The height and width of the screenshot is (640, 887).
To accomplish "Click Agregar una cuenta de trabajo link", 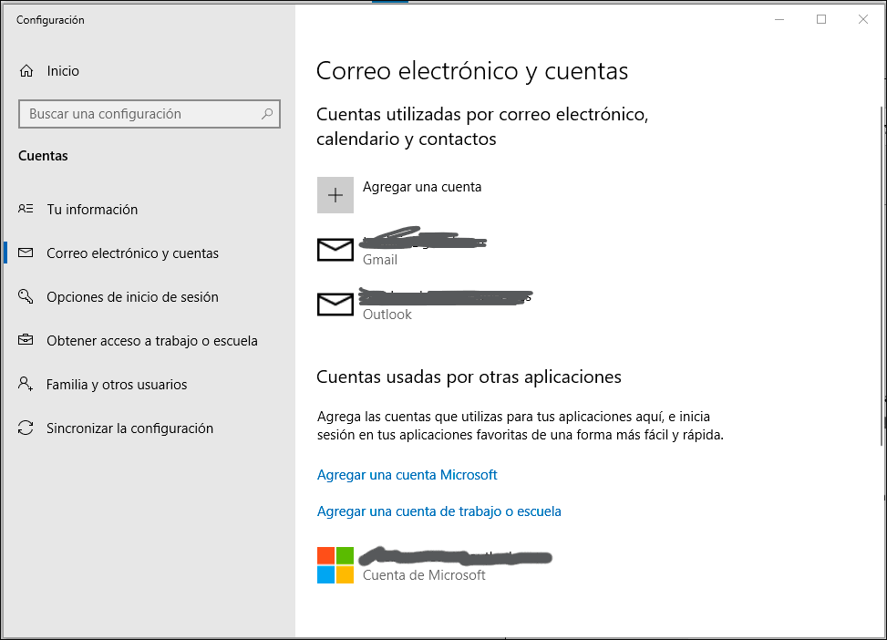I will (438, 511).
